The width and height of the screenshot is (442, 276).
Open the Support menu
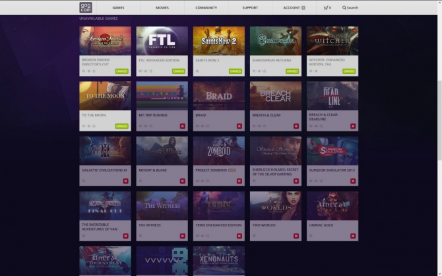250,8
